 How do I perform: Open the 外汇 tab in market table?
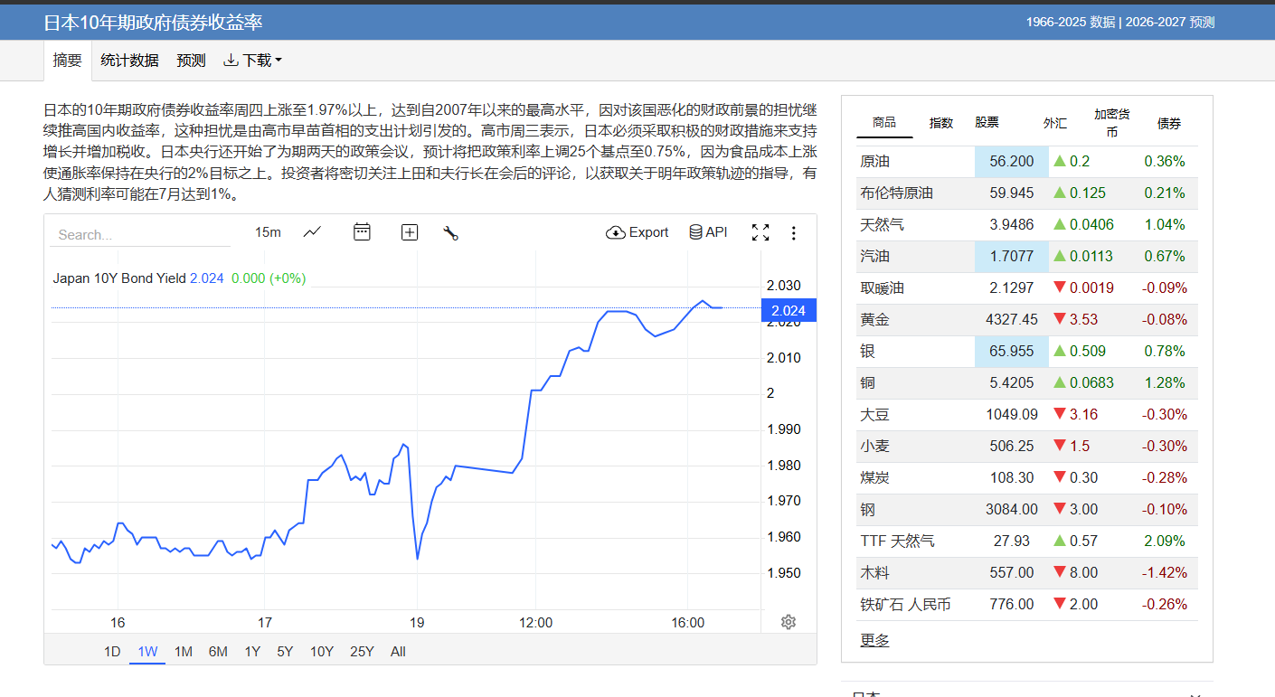[1054, 123]
